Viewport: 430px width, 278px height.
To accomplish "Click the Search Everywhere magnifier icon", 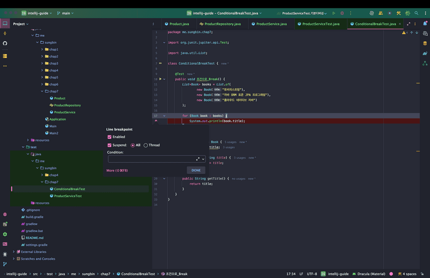I will tap(417, 13).
